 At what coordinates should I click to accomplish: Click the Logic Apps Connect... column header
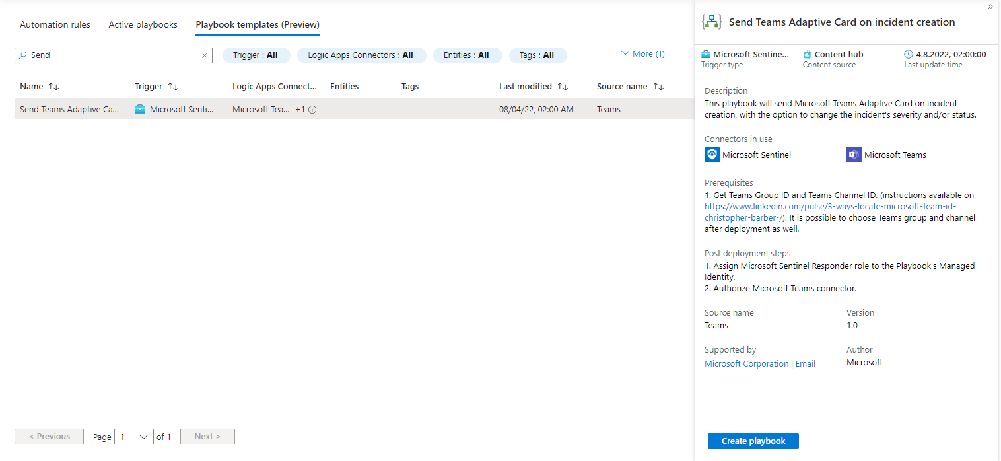(x=275, y=87)
